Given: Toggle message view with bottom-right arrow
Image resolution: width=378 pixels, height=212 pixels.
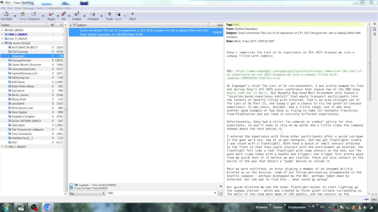Looking at the screenshot, I should pyautogui.click(x=221, y=186).
